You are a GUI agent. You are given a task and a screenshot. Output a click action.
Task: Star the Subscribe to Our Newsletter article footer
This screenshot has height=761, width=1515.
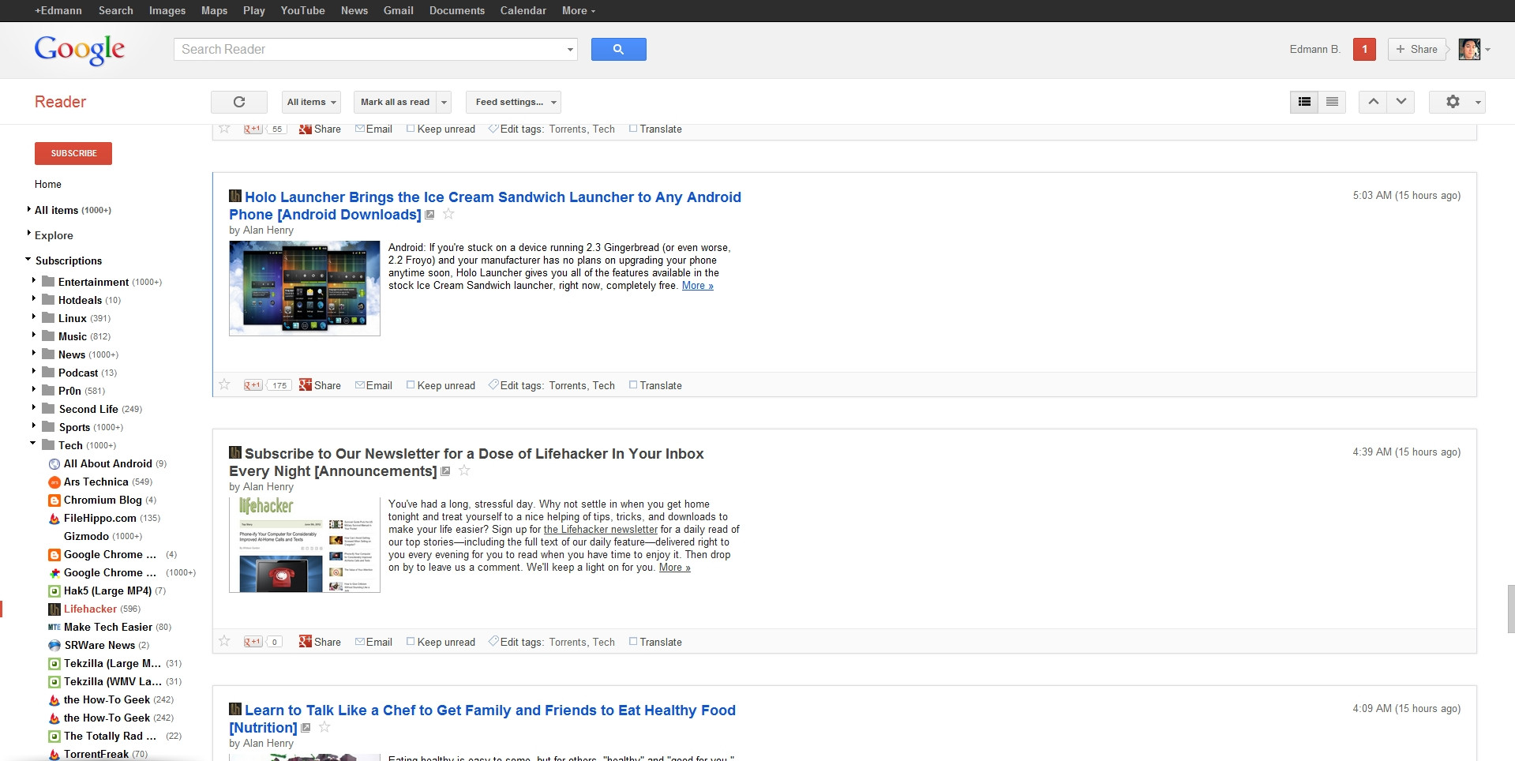[x=224, y=641]
